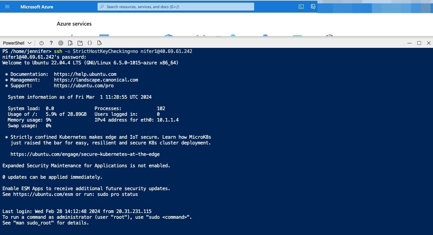This screenshot has width=433, height=235.
Task: Click the https://landscape.canonical.com URL
Action: coord(96,80)
